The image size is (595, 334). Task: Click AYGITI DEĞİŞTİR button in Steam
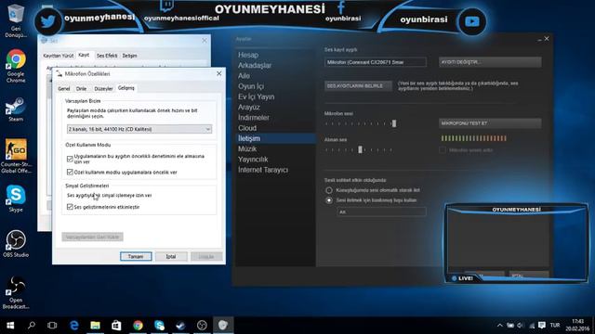(x=490, y=62)
